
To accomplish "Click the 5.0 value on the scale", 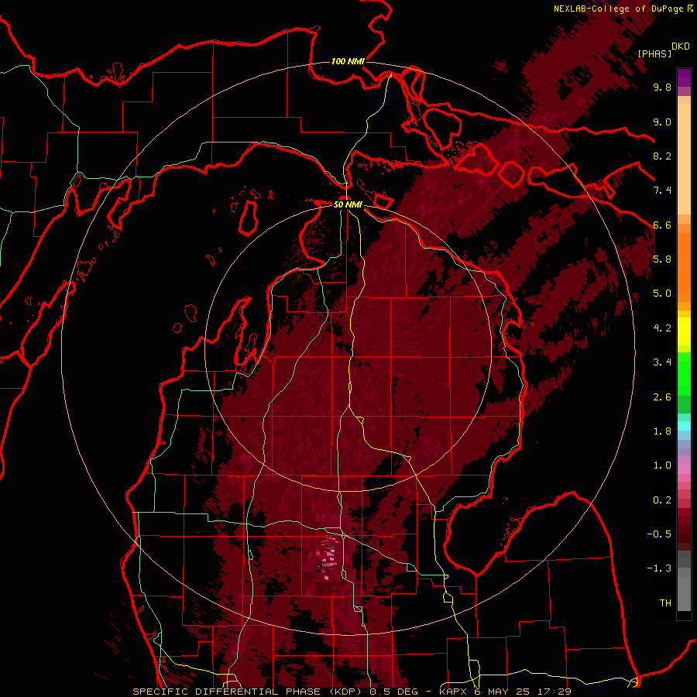I will click(x=662, y=294).
